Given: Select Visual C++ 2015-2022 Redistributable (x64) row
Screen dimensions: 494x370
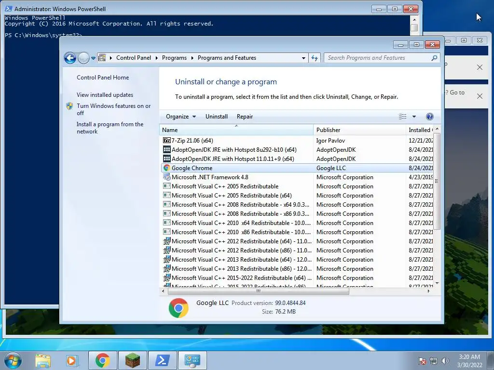Looking at the screenshot, I should [x=297, y=278].
